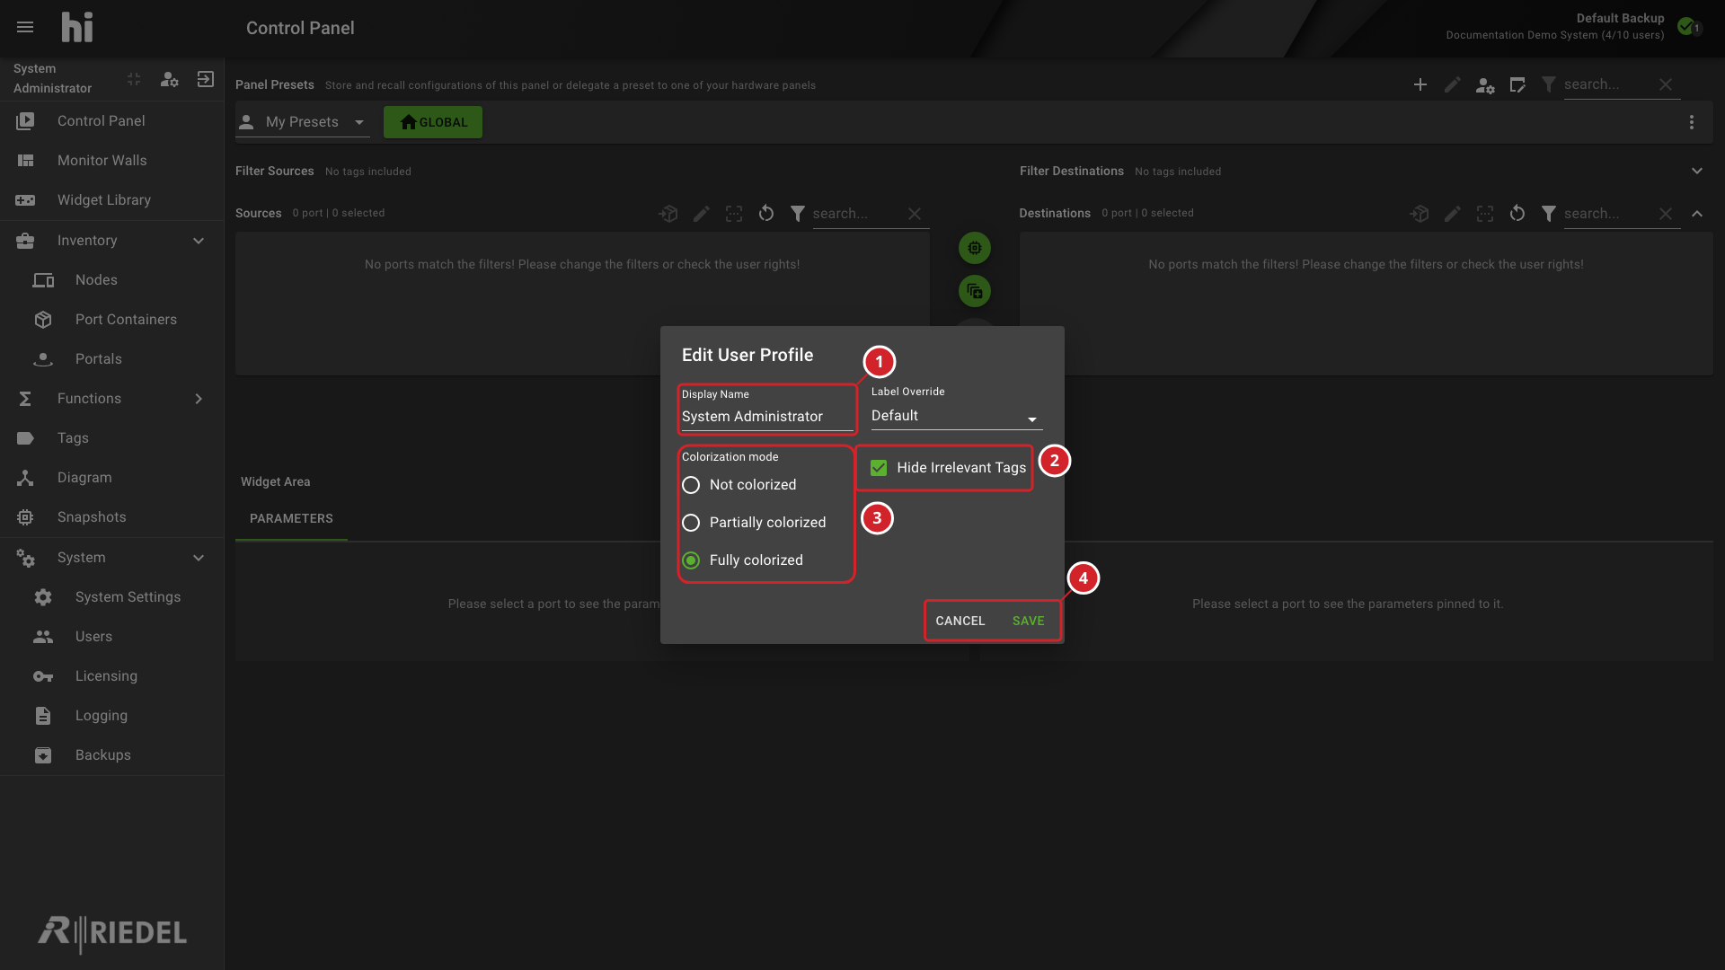Click the filter funnel icon in Panel Presets
Screen dimensions: 1725x970
tap(1549, 84)
